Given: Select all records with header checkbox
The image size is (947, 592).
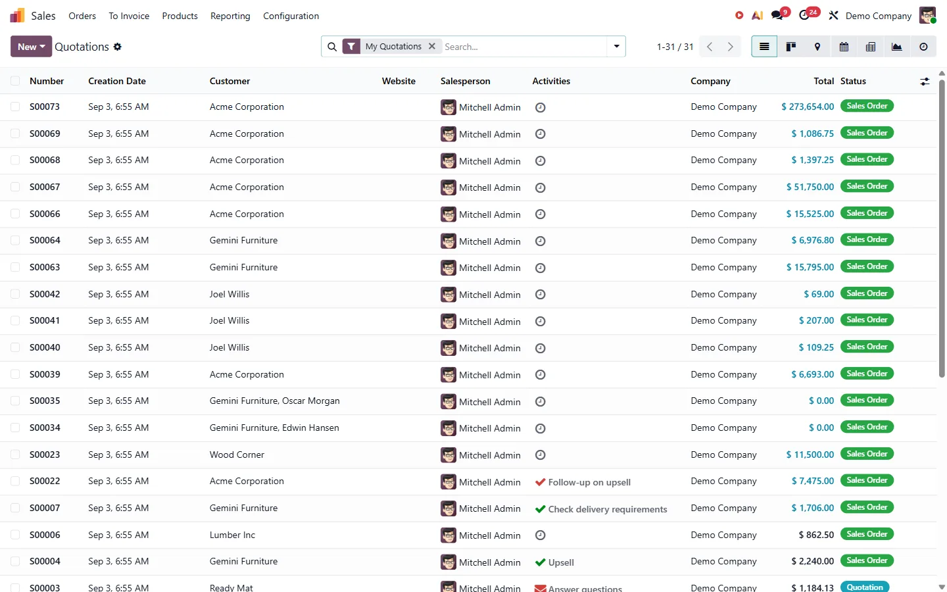Looking at the screenshot, I should [x=15, y=81].
